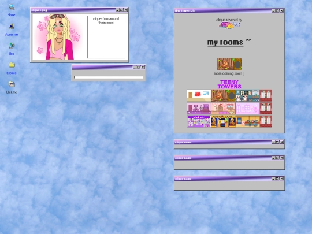The width and height of the screenshot is (312, 234).
Task: Click the pill bug image under clique revived by
Action: 229,25
